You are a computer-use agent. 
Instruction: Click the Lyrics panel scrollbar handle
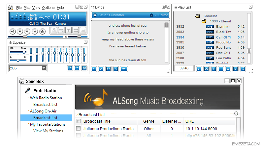(x=166, y=25)
